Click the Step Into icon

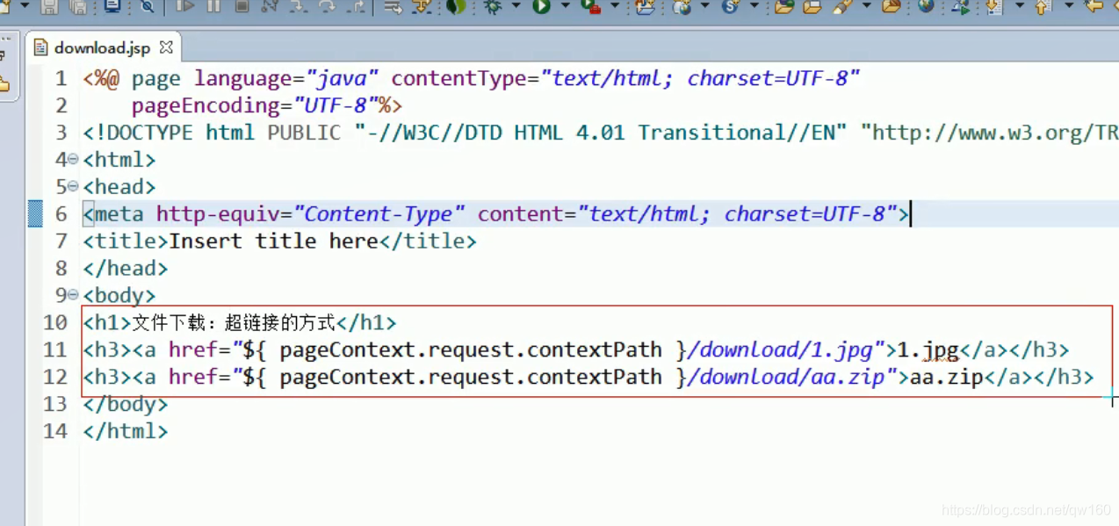pos(298,6)
